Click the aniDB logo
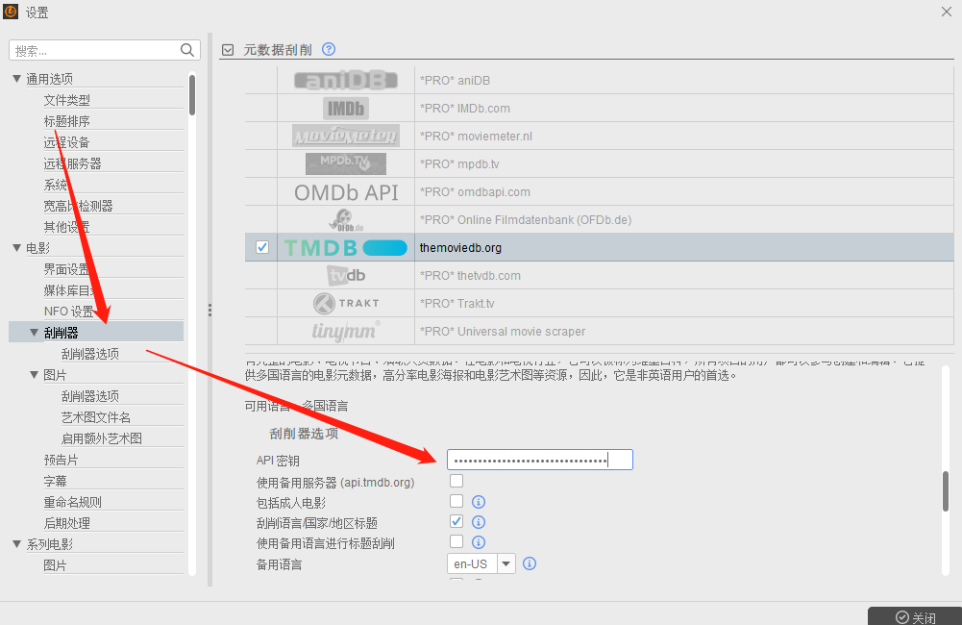Viewport: 962px width, 625px height. [x=345, y=81]
